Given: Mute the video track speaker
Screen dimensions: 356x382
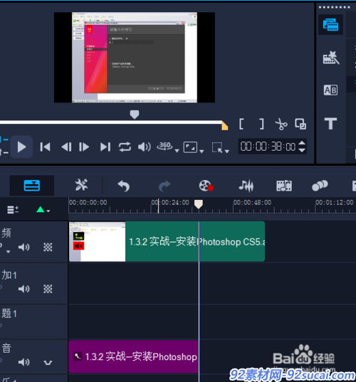Looking at the screenshot, I should (x=24, y=247).
